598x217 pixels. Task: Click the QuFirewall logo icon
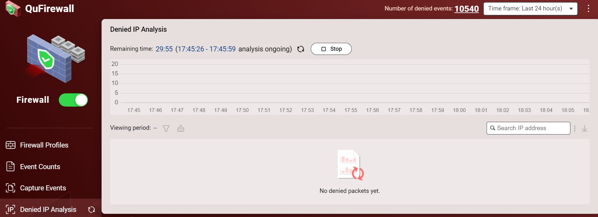pos(13,9)
